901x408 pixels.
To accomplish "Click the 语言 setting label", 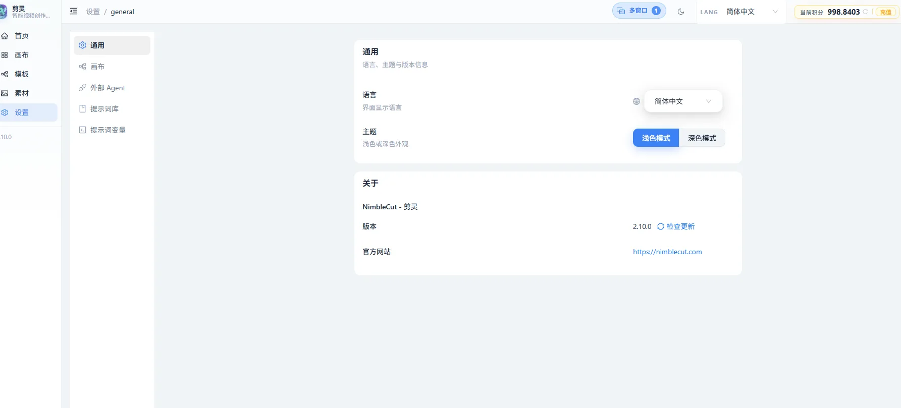I will [369, 95].
